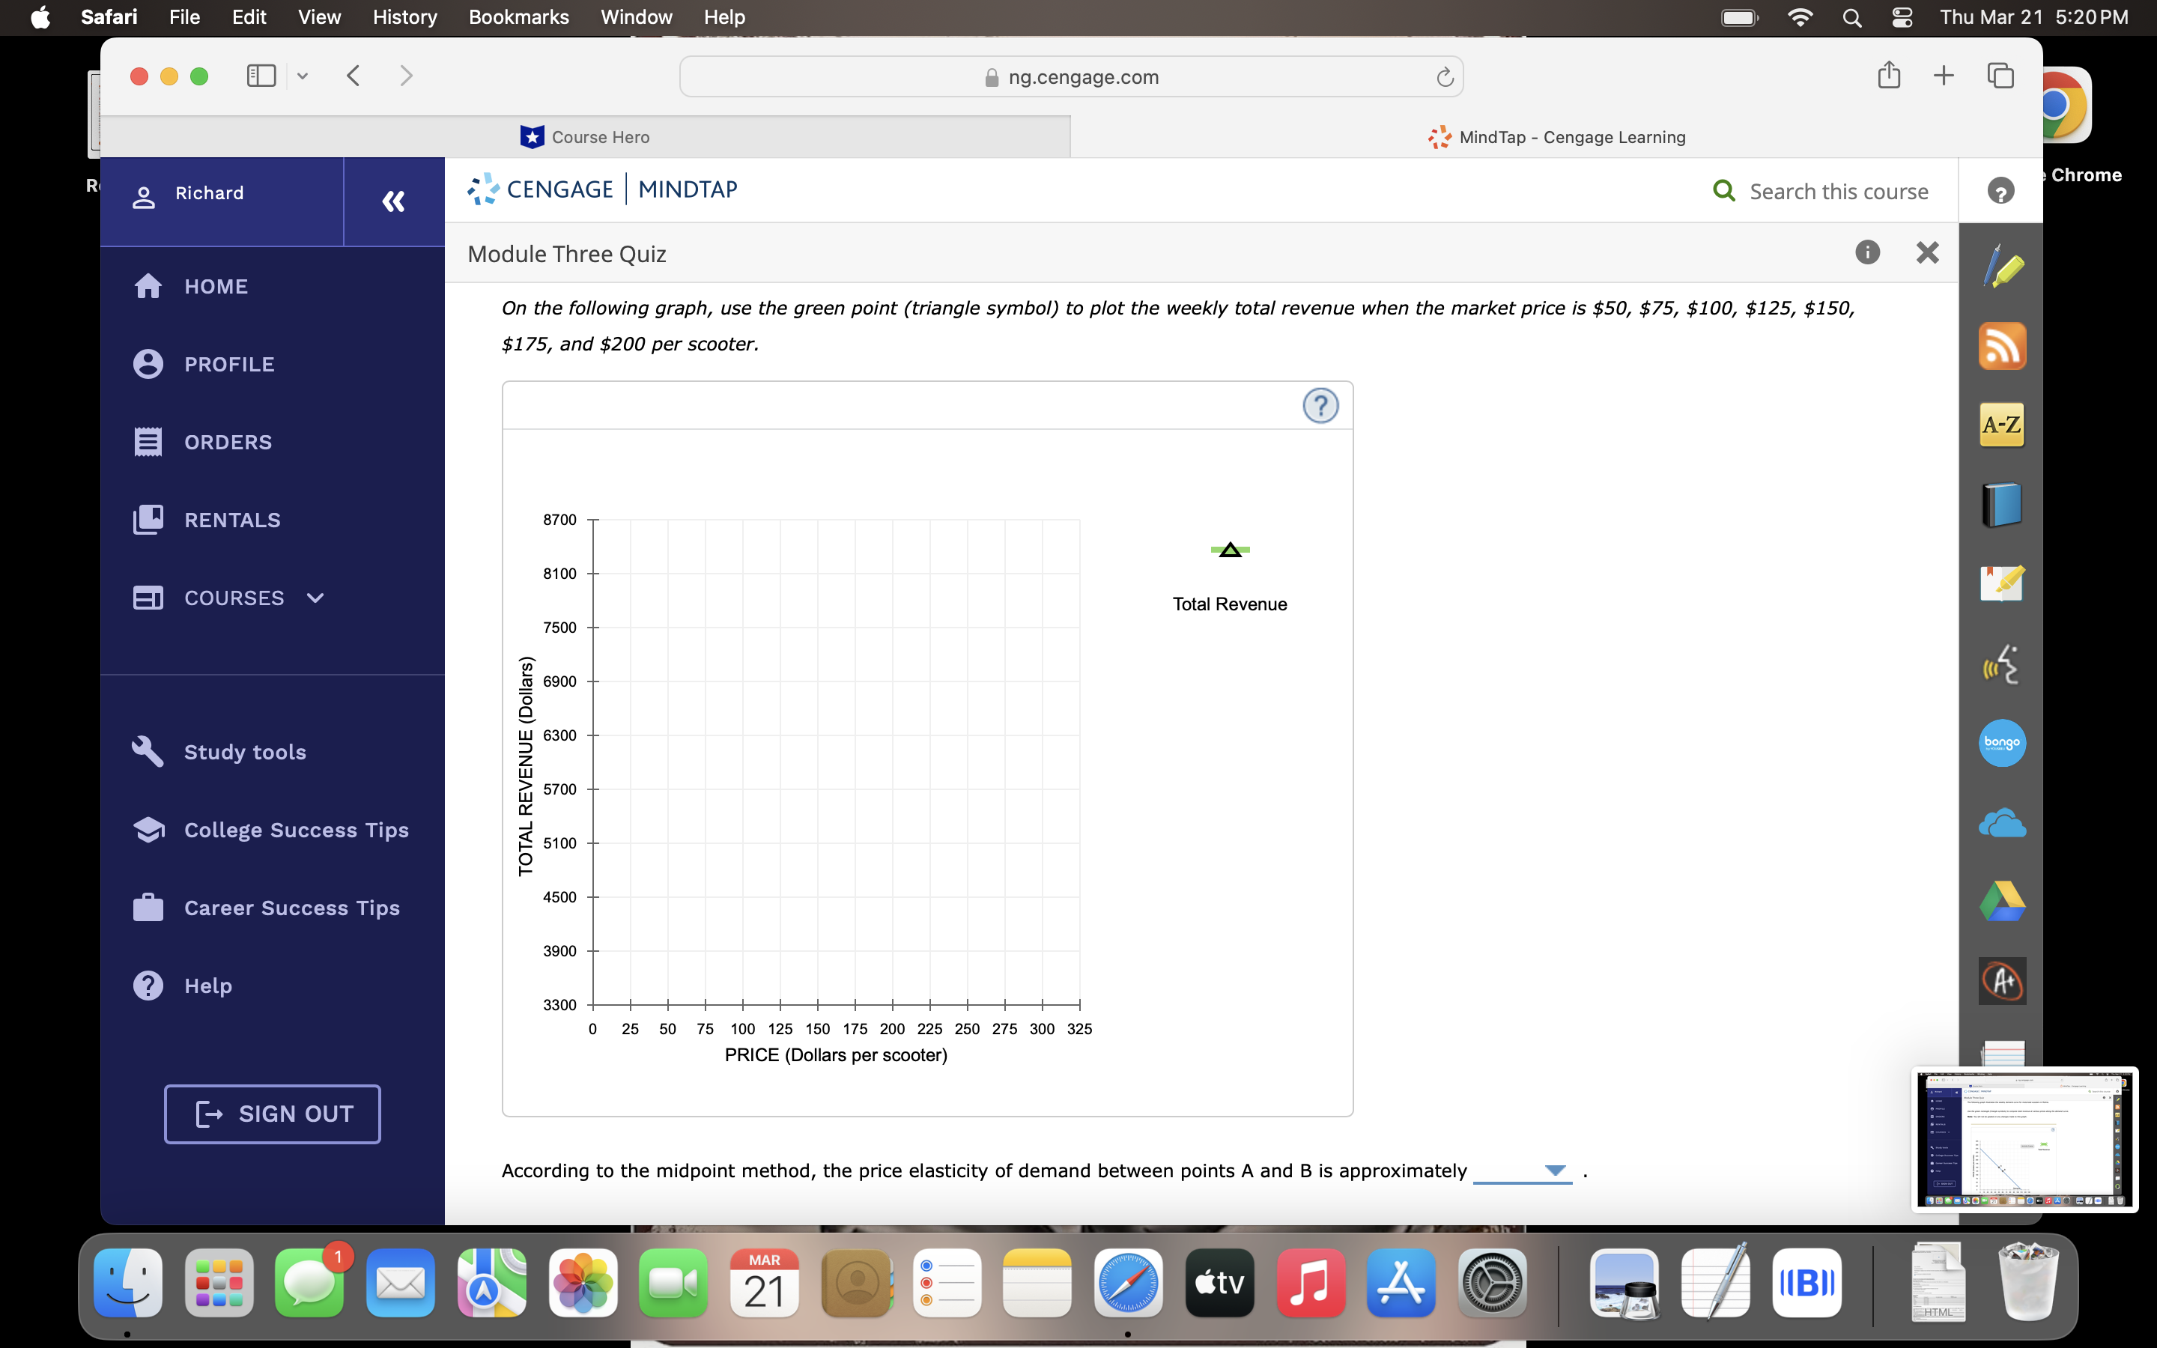The height and width of the screenshot is (1348, 2157).
Task: Activate the text-to-speech speaker icon
Action: point(2002,664)
